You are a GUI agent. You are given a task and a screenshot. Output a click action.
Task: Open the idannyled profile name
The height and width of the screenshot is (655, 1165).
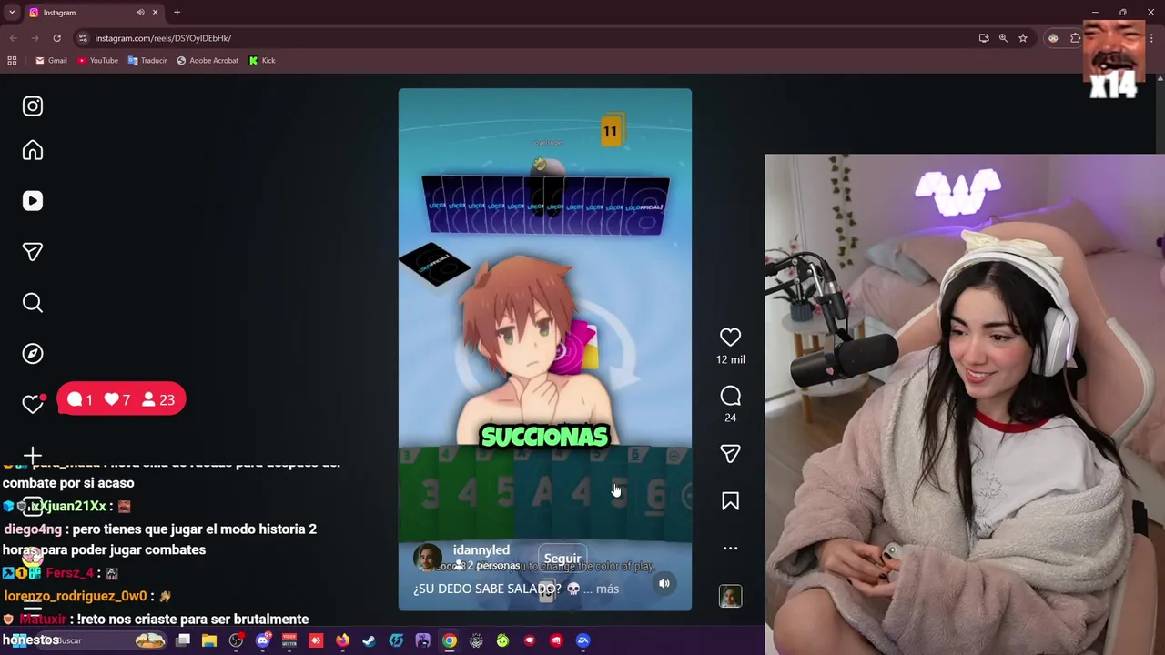481,550
